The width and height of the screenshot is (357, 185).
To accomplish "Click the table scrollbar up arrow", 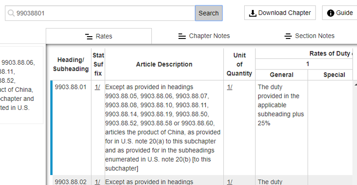I will tap(356, 85).
